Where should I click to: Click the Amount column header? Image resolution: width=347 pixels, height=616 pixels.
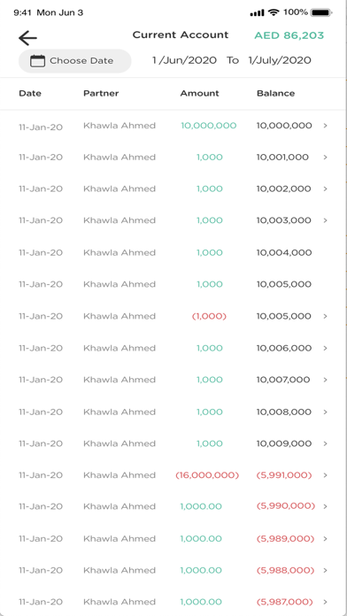(x=200, y=94)
